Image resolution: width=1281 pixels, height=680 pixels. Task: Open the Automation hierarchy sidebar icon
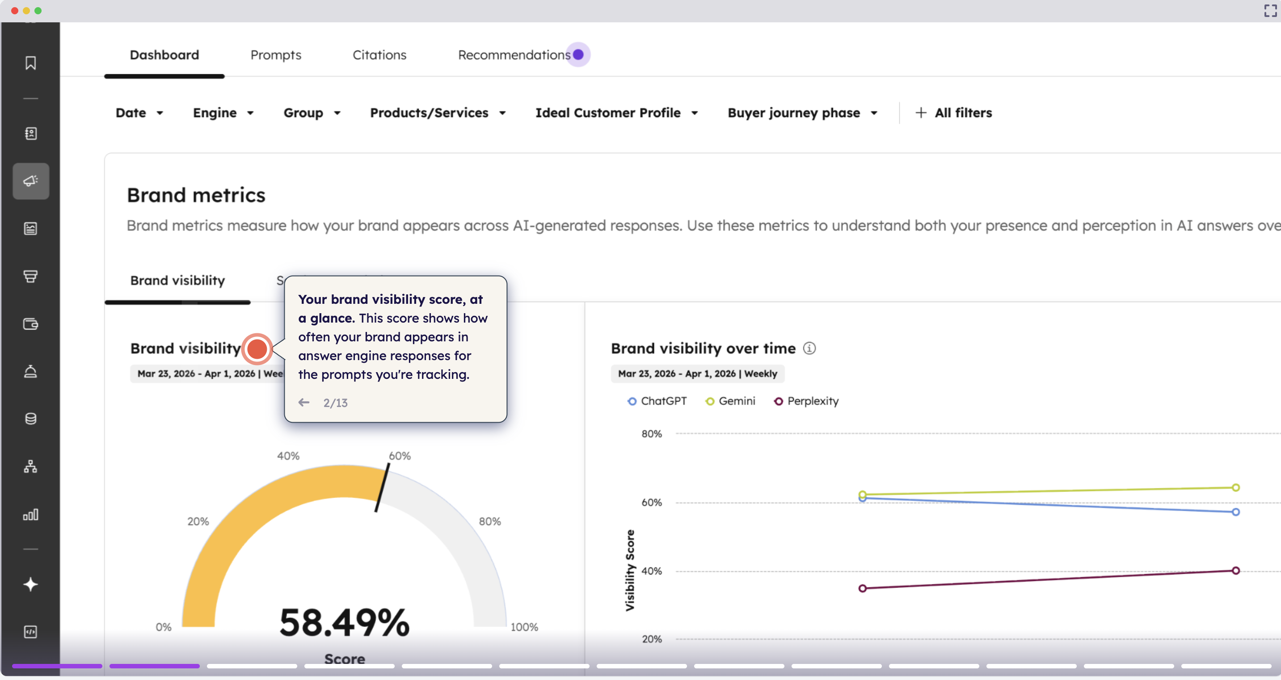click(x=30, y=466)
